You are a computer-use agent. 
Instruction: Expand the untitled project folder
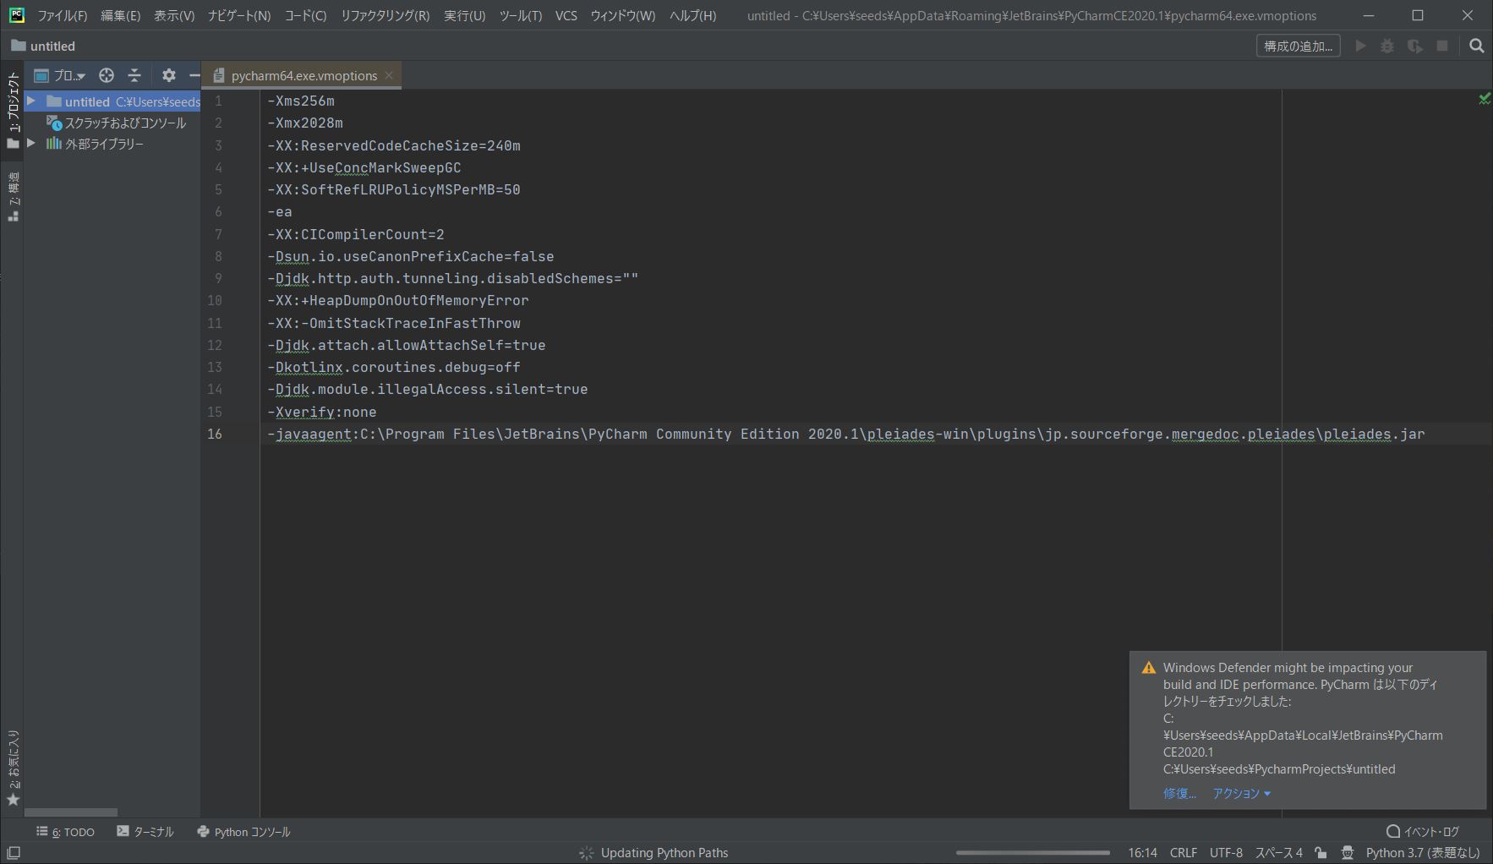31,101
